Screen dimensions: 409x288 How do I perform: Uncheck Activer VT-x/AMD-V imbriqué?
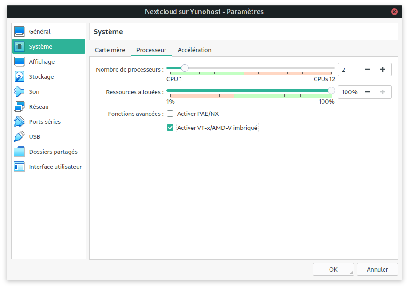170,128
